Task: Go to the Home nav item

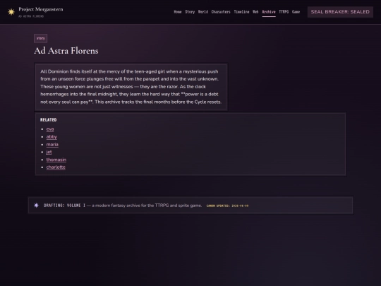Action: point(178,12)
